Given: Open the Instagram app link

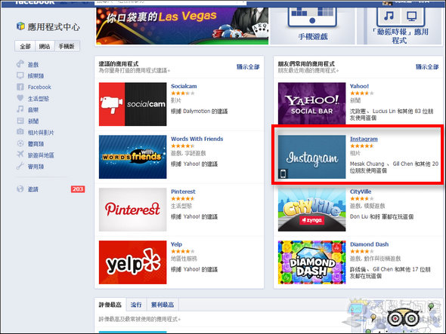Looking at the screenshot, I should [364, 139].
